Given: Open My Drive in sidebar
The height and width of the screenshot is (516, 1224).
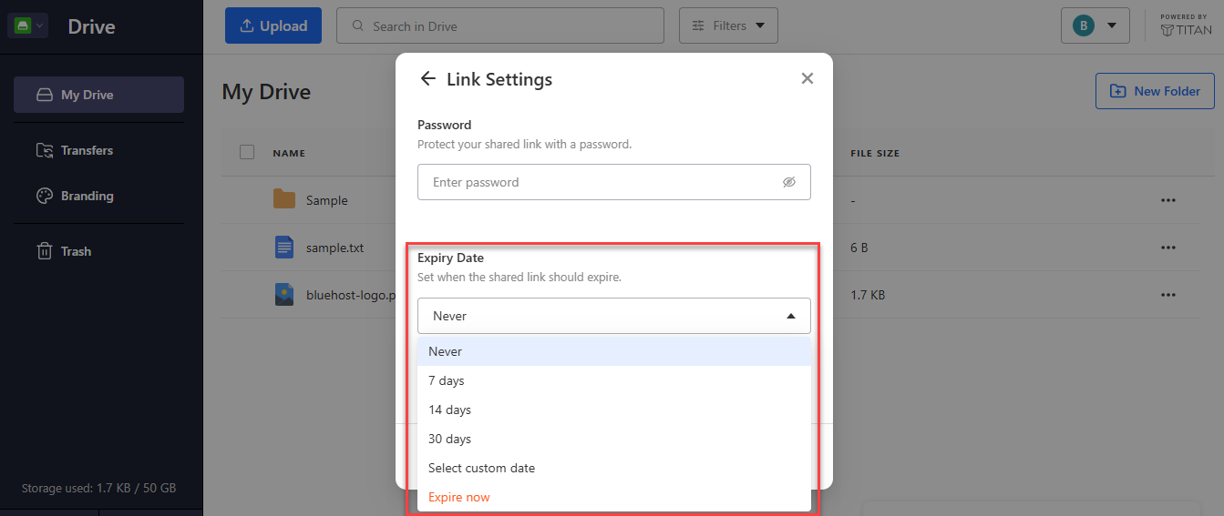Looking at the screenshot, I should pos(98,95).
